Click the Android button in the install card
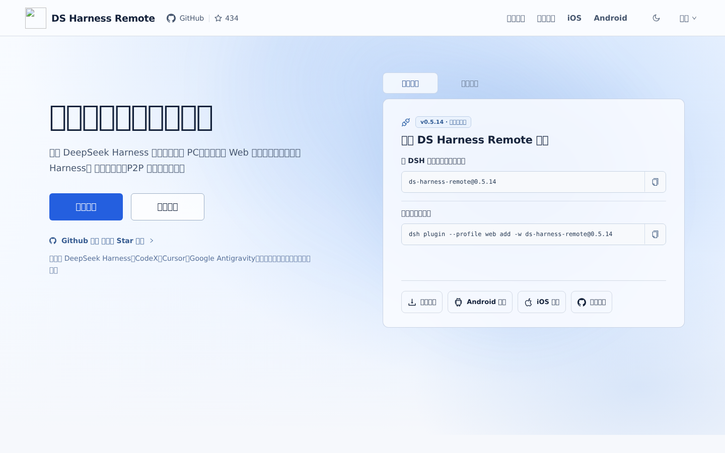The image size is (725, 453). (x=480, y=302)
